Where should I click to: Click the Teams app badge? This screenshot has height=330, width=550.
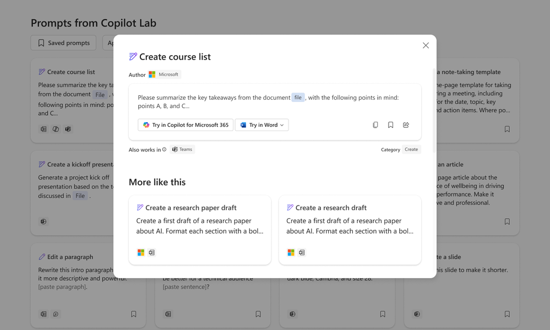tap(182, 149)
